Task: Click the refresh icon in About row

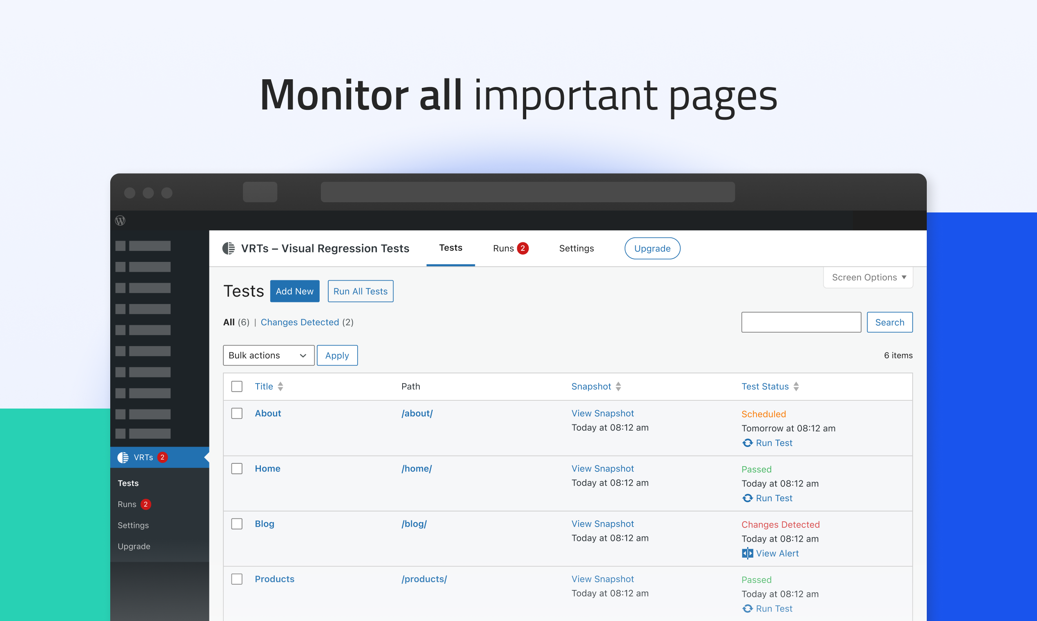Action: coord(747,443)
